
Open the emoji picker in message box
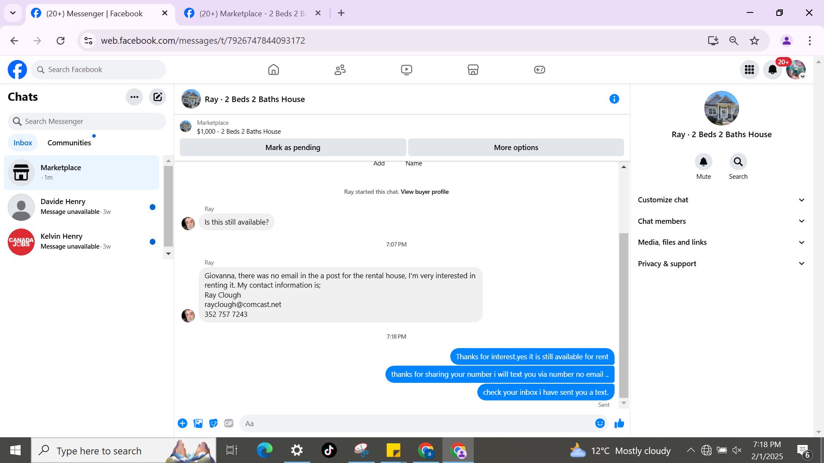[x=600, y=424]
